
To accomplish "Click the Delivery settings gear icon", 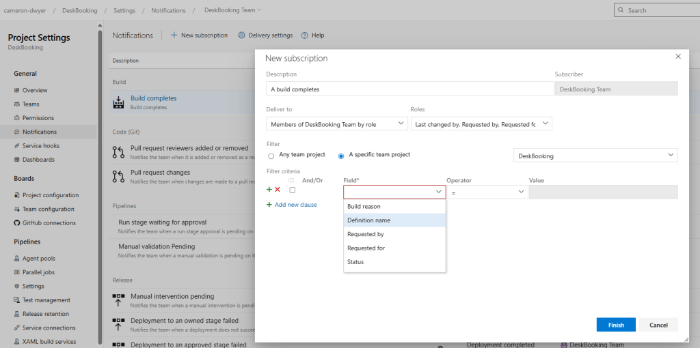I will [x=242, y=35].
